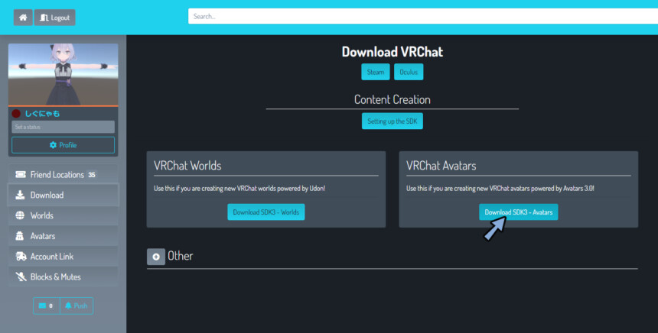
Task: Open the avatar profile thumbnail
Action: [x=64, y=75]
